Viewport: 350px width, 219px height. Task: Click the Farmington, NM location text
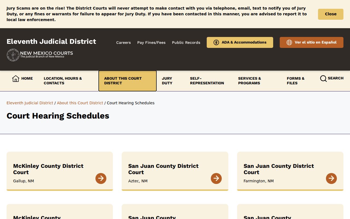259,181
